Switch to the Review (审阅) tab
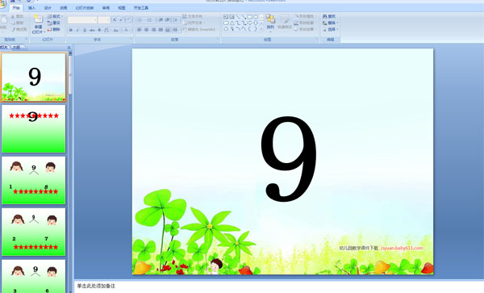 [x=106, y=8]
